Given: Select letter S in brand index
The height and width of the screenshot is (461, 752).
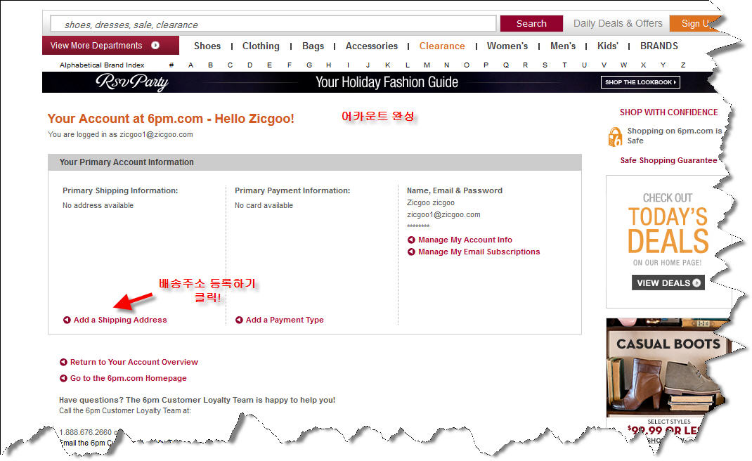Looking at the screenshot, I should (x=545, y=65).
